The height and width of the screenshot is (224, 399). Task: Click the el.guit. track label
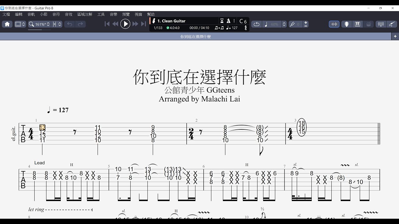tap(14, 134)
